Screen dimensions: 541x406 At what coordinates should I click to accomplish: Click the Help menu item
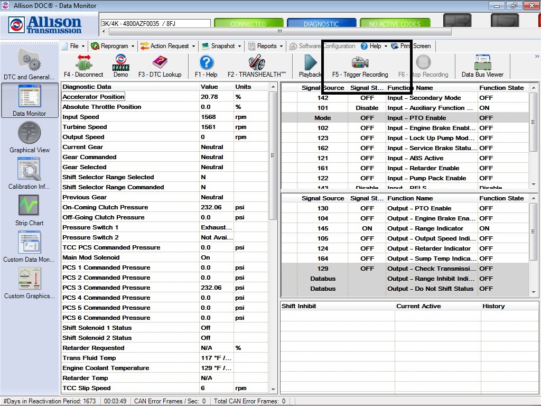(374, 46)
